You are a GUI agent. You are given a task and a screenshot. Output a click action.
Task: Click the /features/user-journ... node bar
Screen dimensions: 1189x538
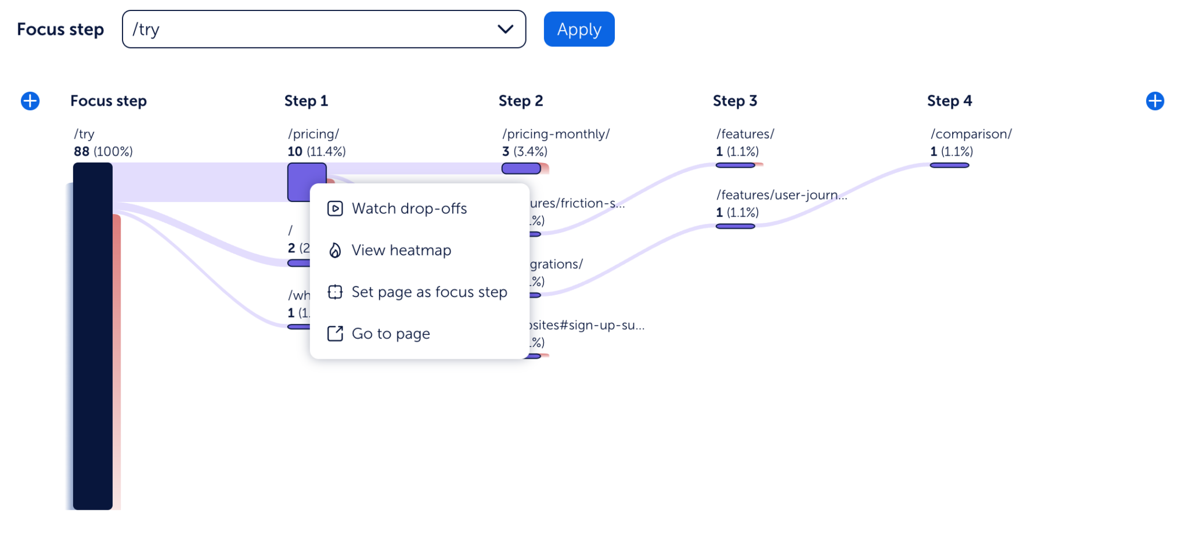tap(735, 226)
